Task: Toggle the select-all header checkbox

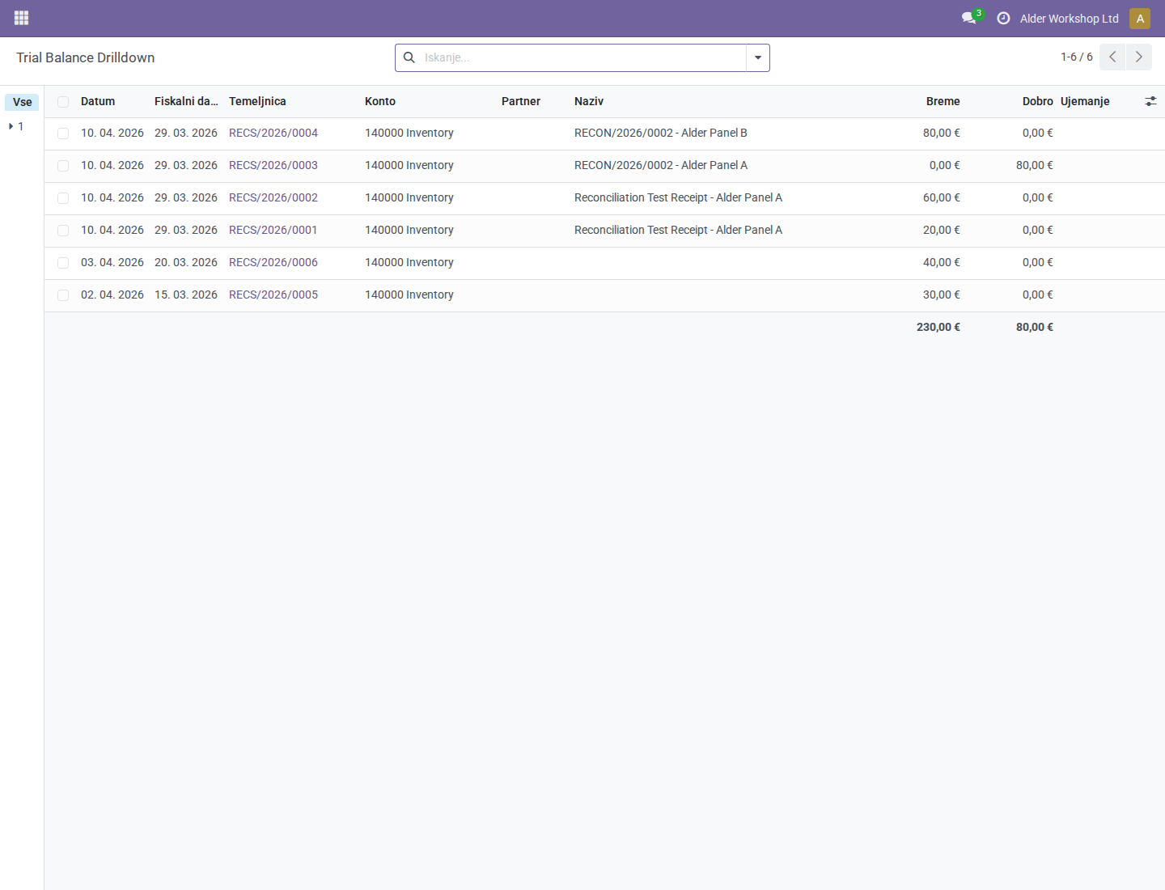Action: click(x=63, y=102)
